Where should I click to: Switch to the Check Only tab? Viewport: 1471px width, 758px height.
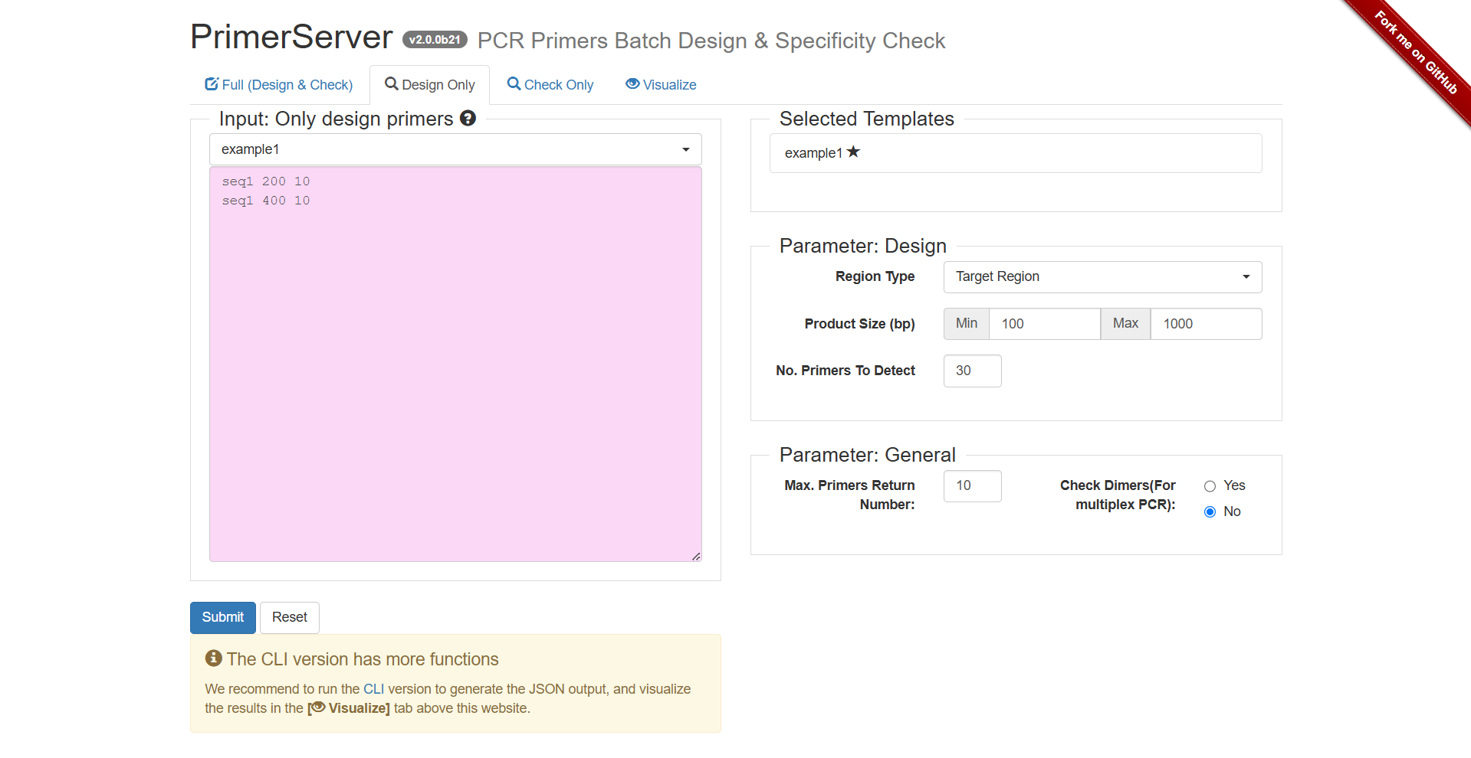pyautogui.click(x=550, y=84)
